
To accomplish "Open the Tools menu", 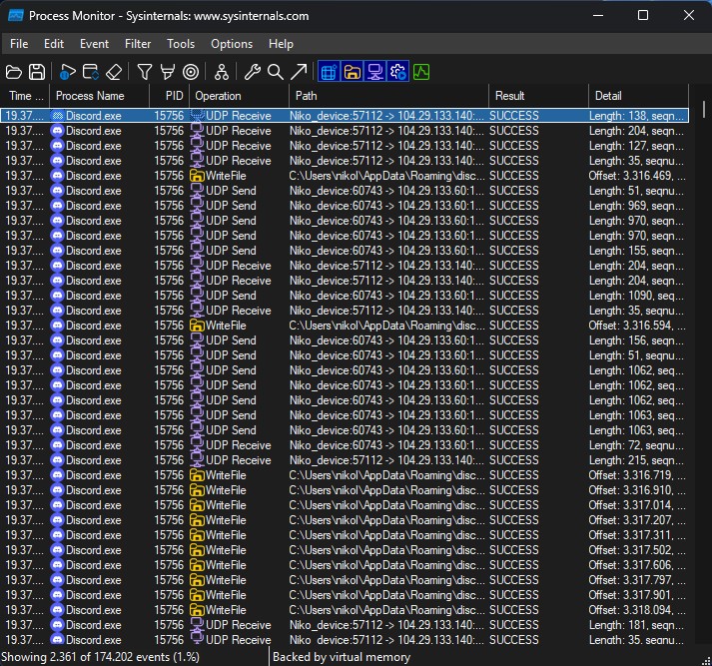I will pos(181,44).
